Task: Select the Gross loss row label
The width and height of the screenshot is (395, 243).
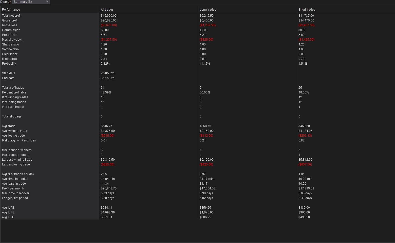Action: pyautogui.click(x=10, y=25)
